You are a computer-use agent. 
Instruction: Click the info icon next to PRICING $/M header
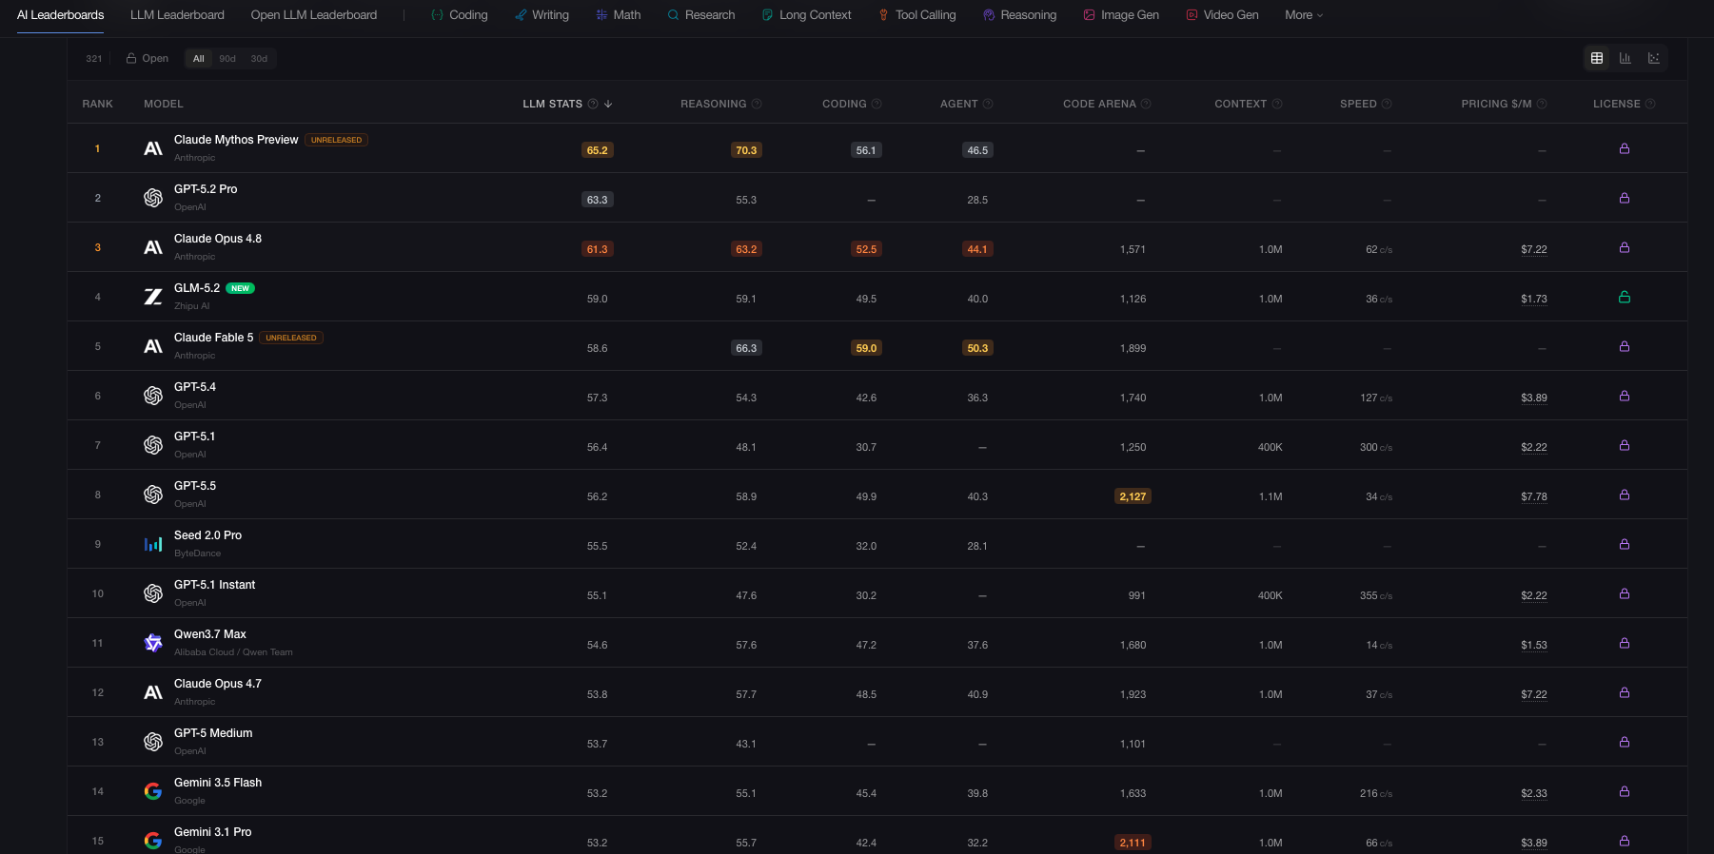pyautogui.click(x=1542, y=104)
